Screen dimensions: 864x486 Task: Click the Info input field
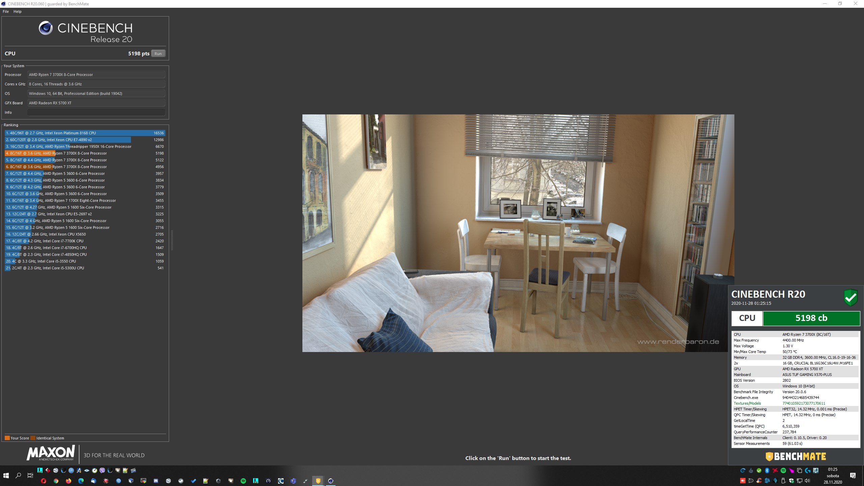pyautogui.click(x=97, y=112)
